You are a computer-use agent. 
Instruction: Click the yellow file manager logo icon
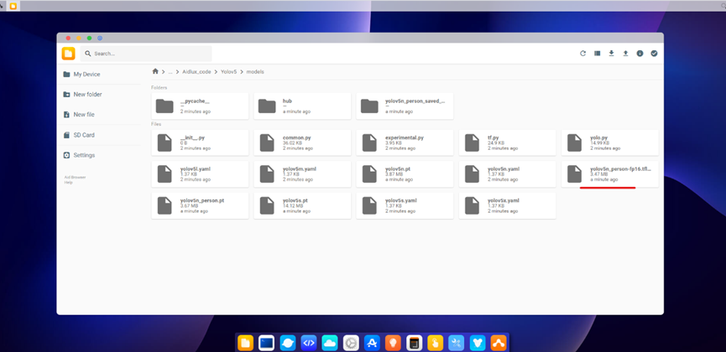point(69,54)
